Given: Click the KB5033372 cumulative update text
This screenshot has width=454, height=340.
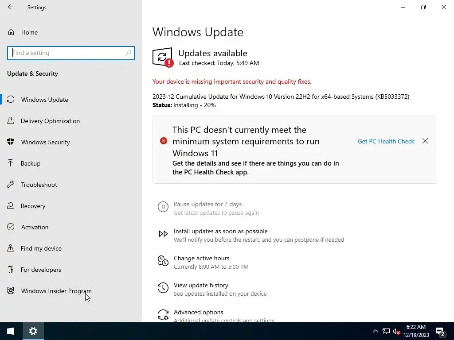Looking at the screenshot, I should coord(281,97).
